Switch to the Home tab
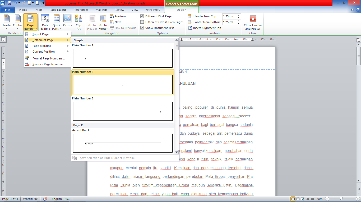The image size is (361, 202). pyautogui.click(x=23, y=10)
